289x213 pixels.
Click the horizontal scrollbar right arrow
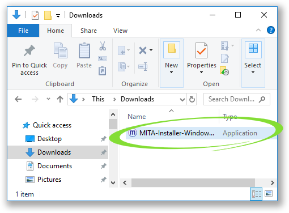point(272,182)
